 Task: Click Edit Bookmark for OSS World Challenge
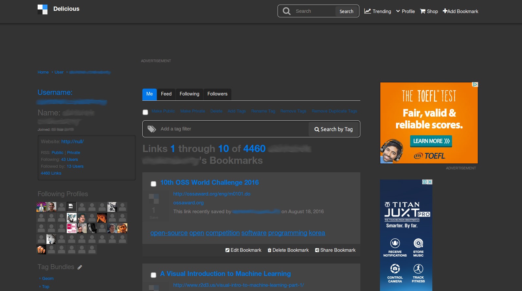click(243, 250)
